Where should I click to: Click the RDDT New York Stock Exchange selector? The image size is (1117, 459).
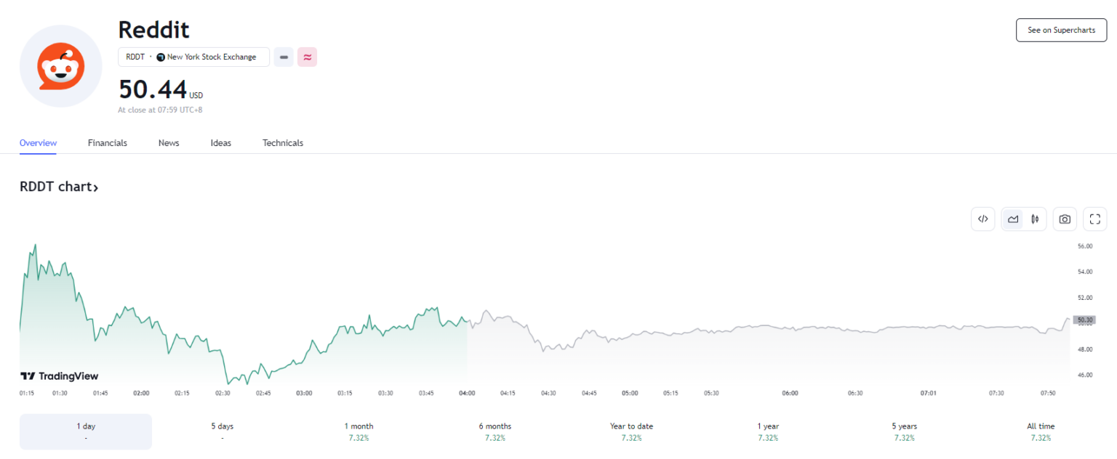[193, 57]
